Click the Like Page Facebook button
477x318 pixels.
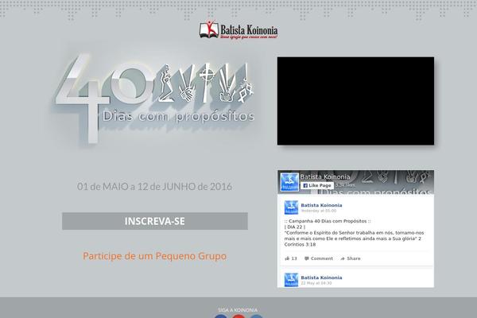[x=317, y=185]
